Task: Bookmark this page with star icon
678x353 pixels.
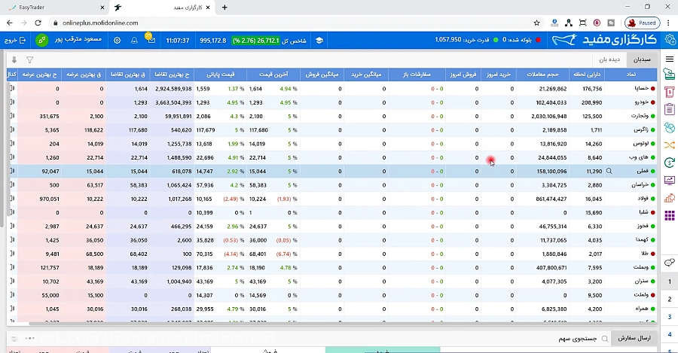Action: point(536,23)
